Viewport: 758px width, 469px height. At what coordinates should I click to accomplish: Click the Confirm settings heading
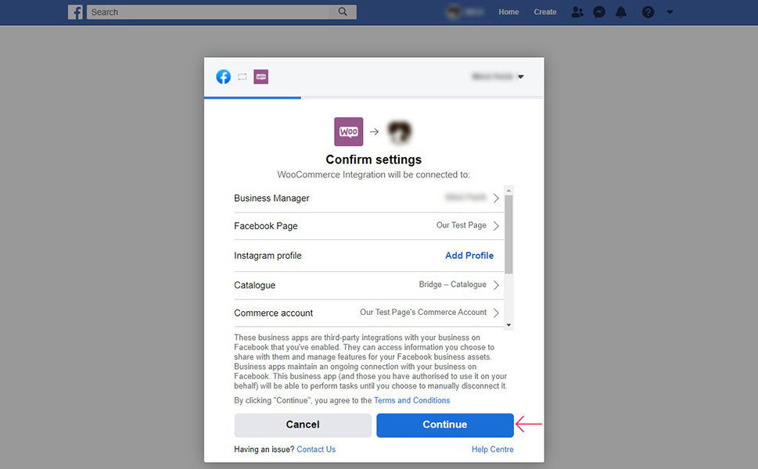pos(374,159)
